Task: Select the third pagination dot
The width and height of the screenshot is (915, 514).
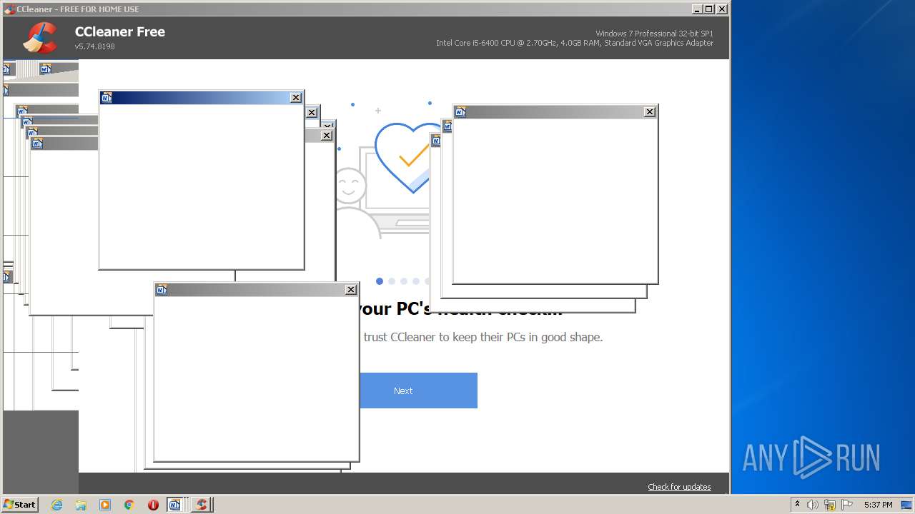Action: 404,281
